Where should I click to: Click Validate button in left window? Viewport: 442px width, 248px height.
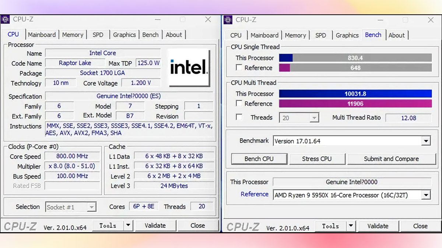point(155,225)
